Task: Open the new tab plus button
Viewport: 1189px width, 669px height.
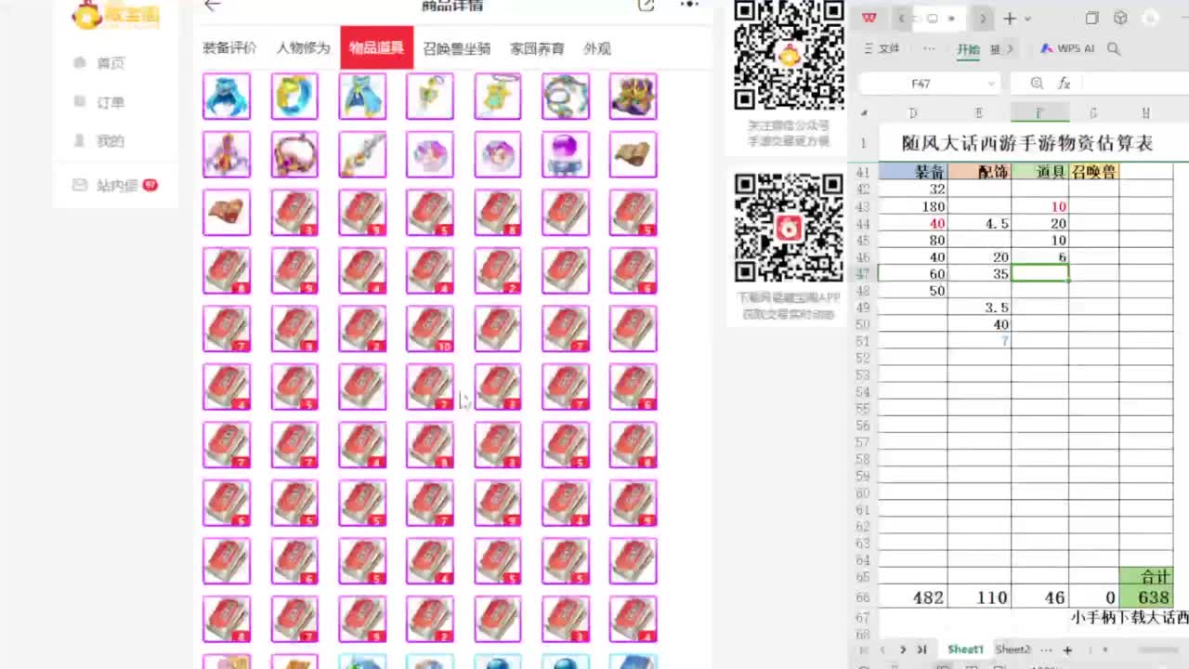Action: 1010,19
